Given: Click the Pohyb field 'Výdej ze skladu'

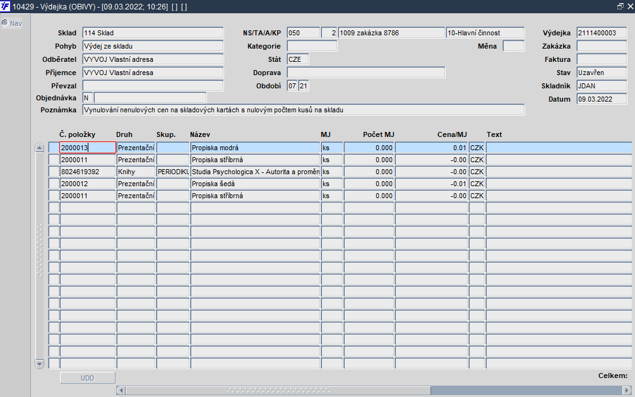Looking at the screenshot, I should (x=153, y=46).
